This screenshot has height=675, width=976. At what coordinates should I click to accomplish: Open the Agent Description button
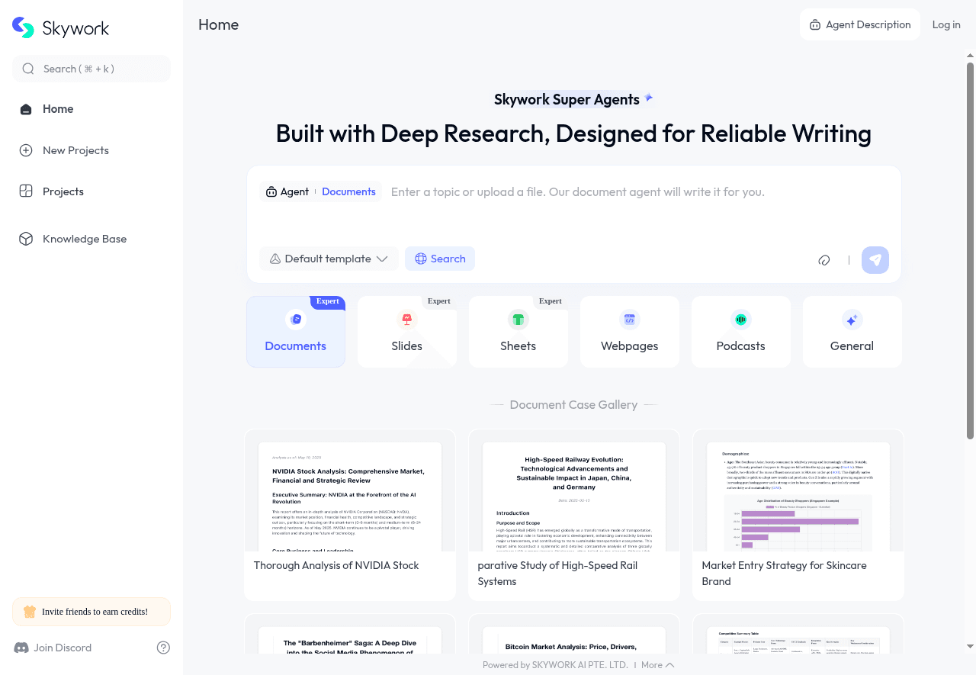click(x=859, y=24)
